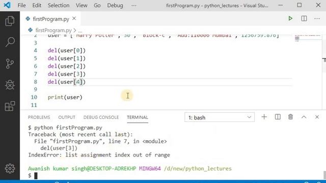Open the View menu
Image resolution: width=326 pixels, height=183 pixels.
tap(81, 6)
